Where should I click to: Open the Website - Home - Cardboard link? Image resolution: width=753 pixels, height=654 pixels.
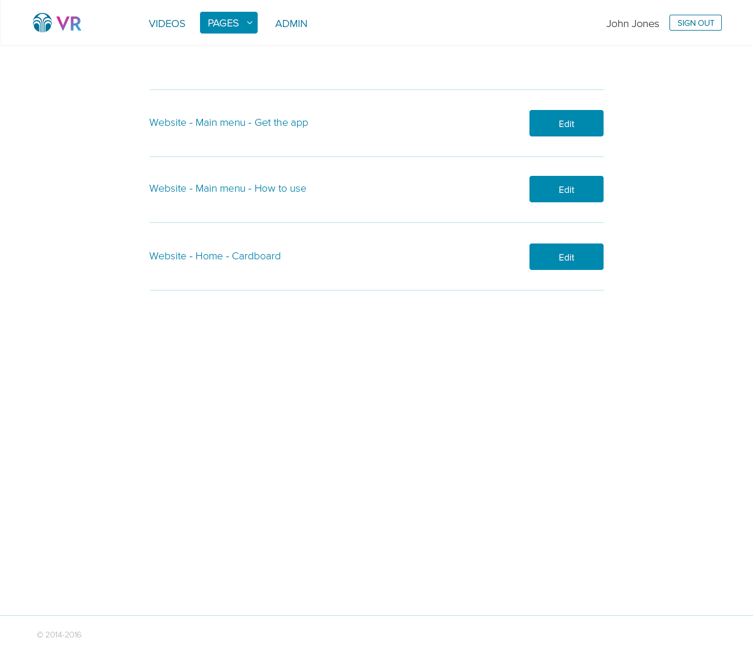(215, 256)
